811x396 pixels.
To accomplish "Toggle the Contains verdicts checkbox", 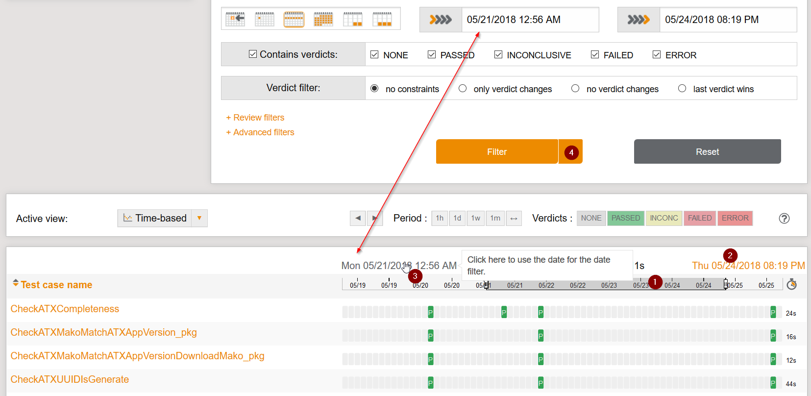I will pos(253,54).
